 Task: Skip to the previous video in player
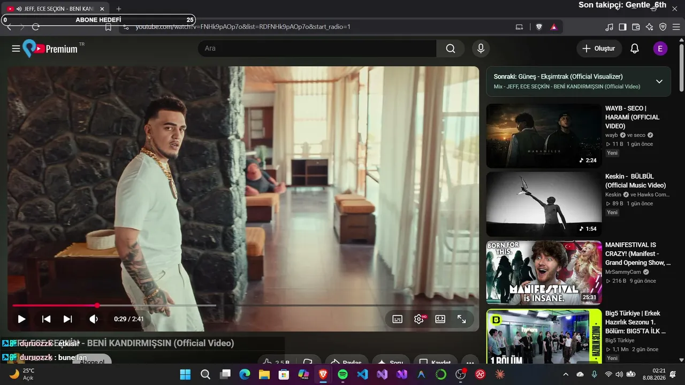(x=47, y=319)
